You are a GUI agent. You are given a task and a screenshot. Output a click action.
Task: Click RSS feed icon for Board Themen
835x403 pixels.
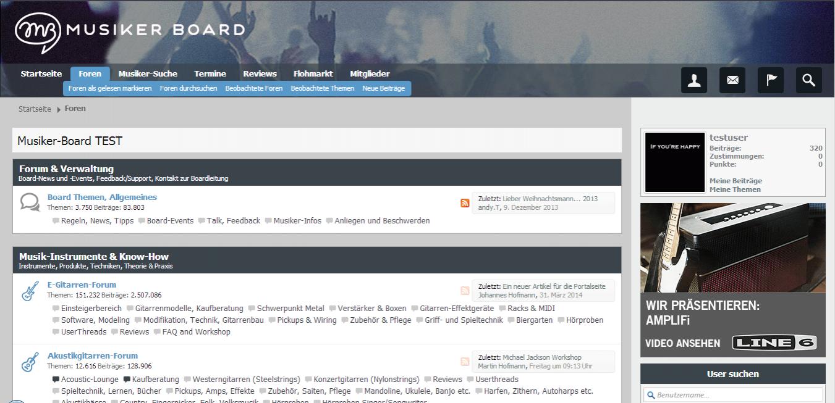click(465, 203)
